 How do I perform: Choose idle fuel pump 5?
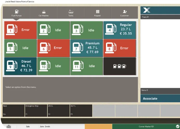[x=21, y=48]
